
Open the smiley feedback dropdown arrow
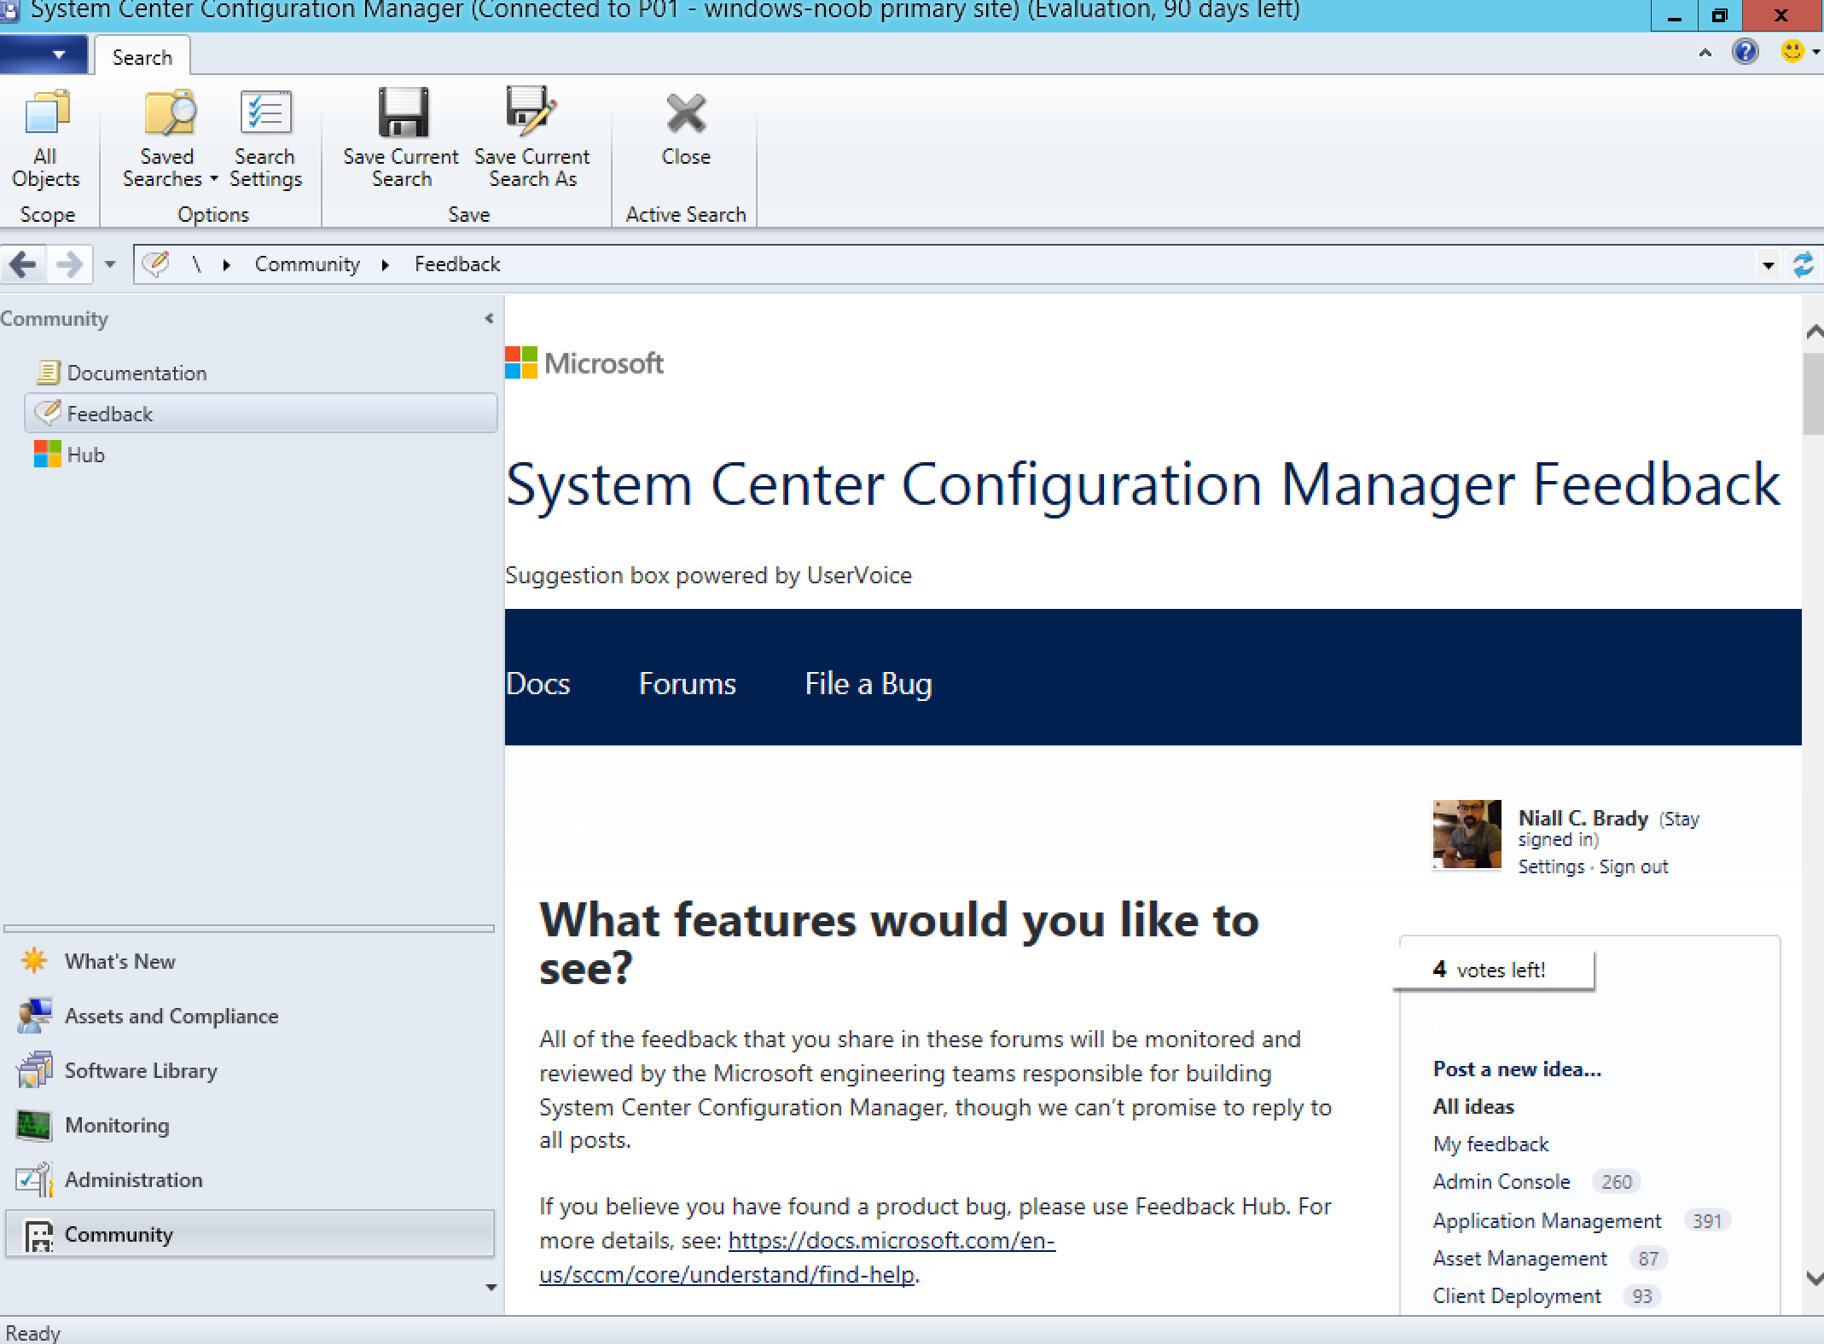pyautogui.click(x=1815, y=53)
